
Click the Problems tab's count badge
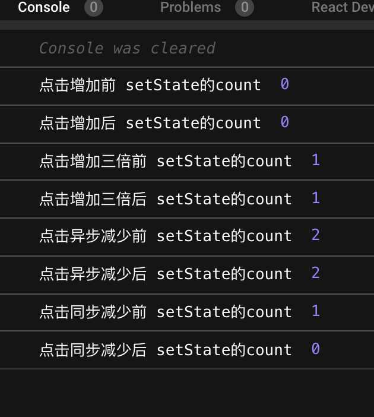(244, 8)
